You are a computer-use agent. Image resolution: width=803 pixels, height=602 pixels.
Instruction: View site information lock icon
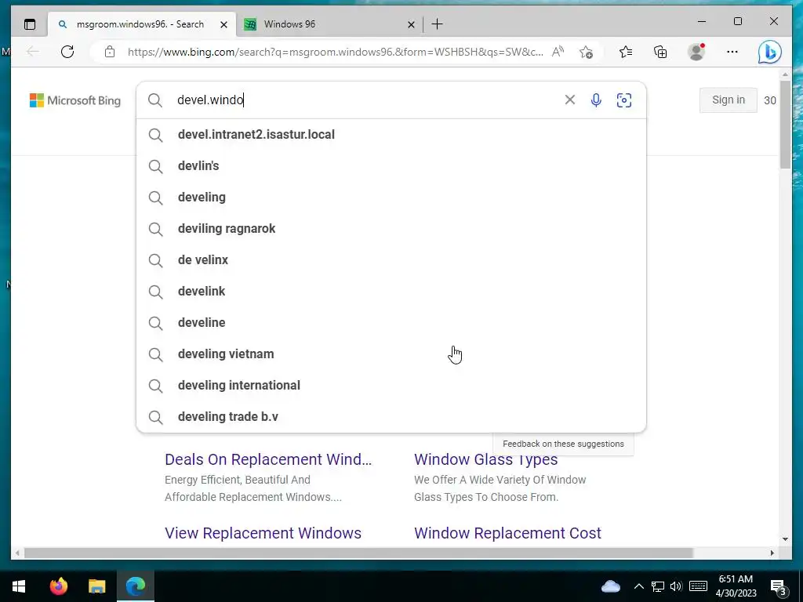[110, 52]
